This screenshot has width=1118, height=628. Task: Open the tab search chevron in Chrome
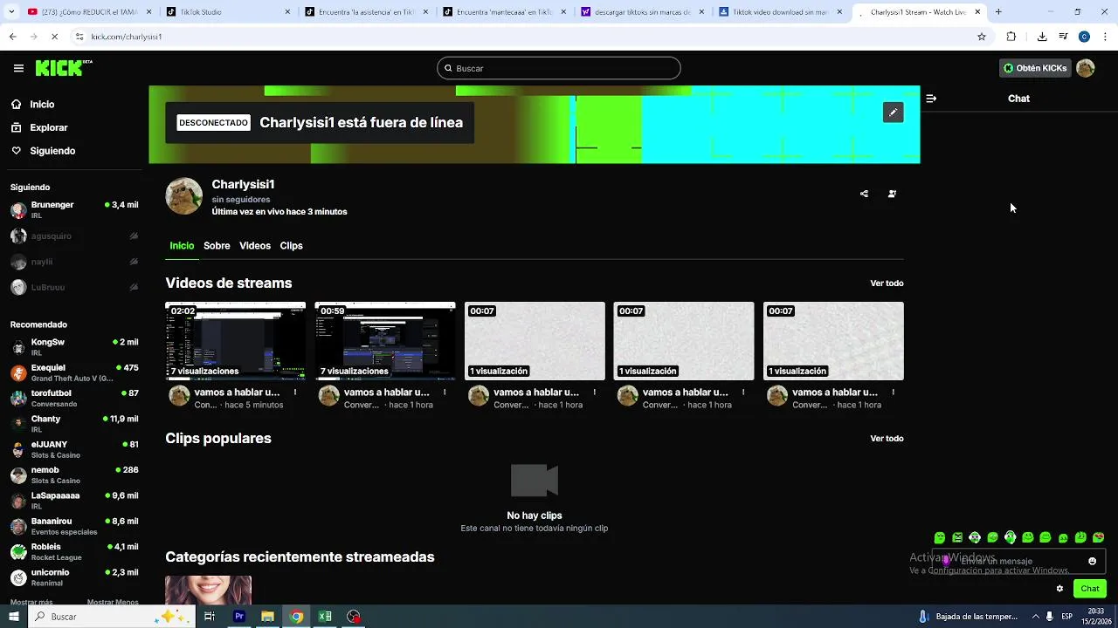[x=10, y=12]
